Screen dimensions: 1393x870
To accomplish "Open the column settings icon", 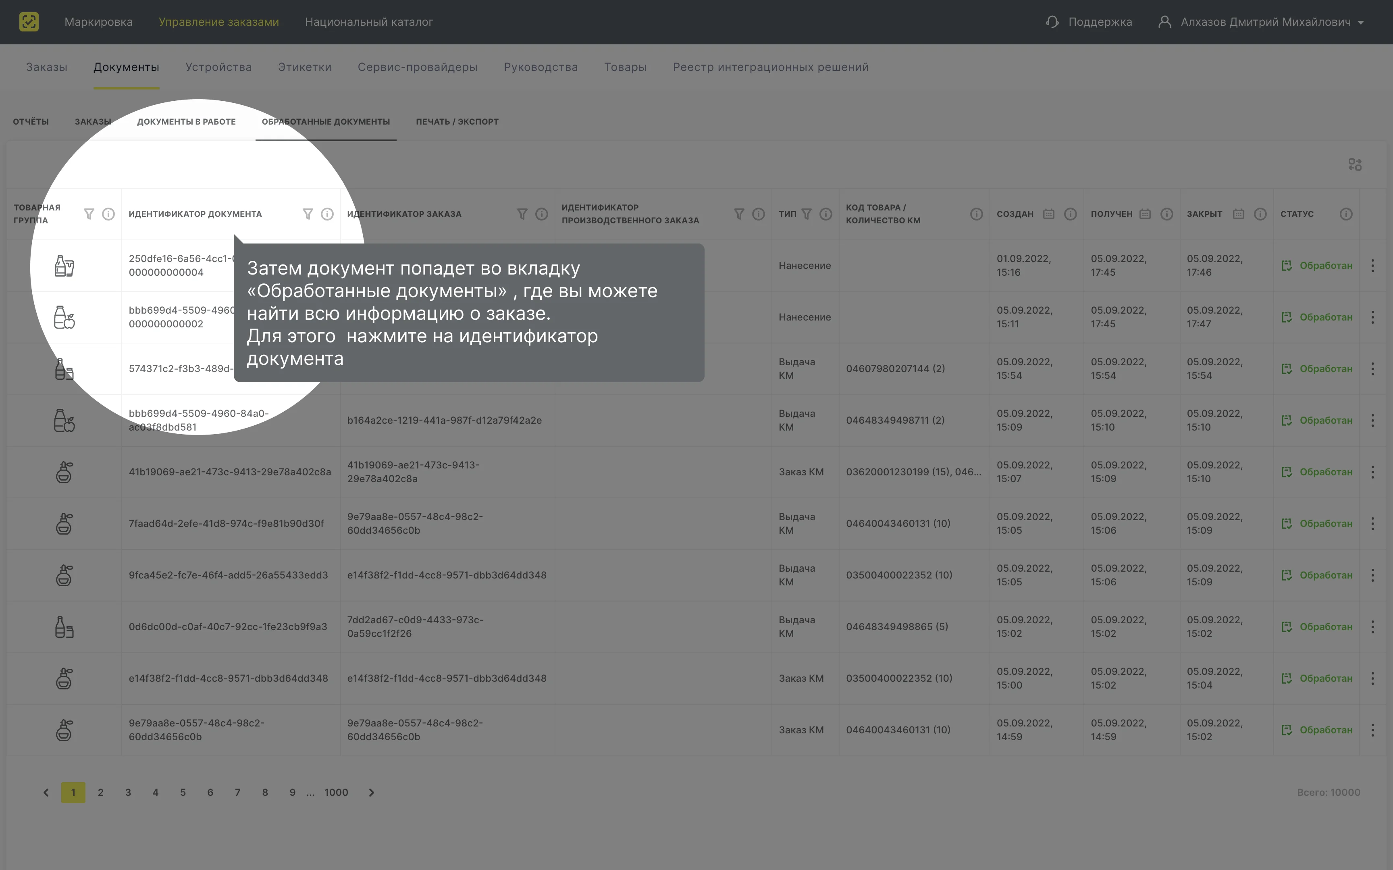I will pyautogui.click(x=1354, y=164).
